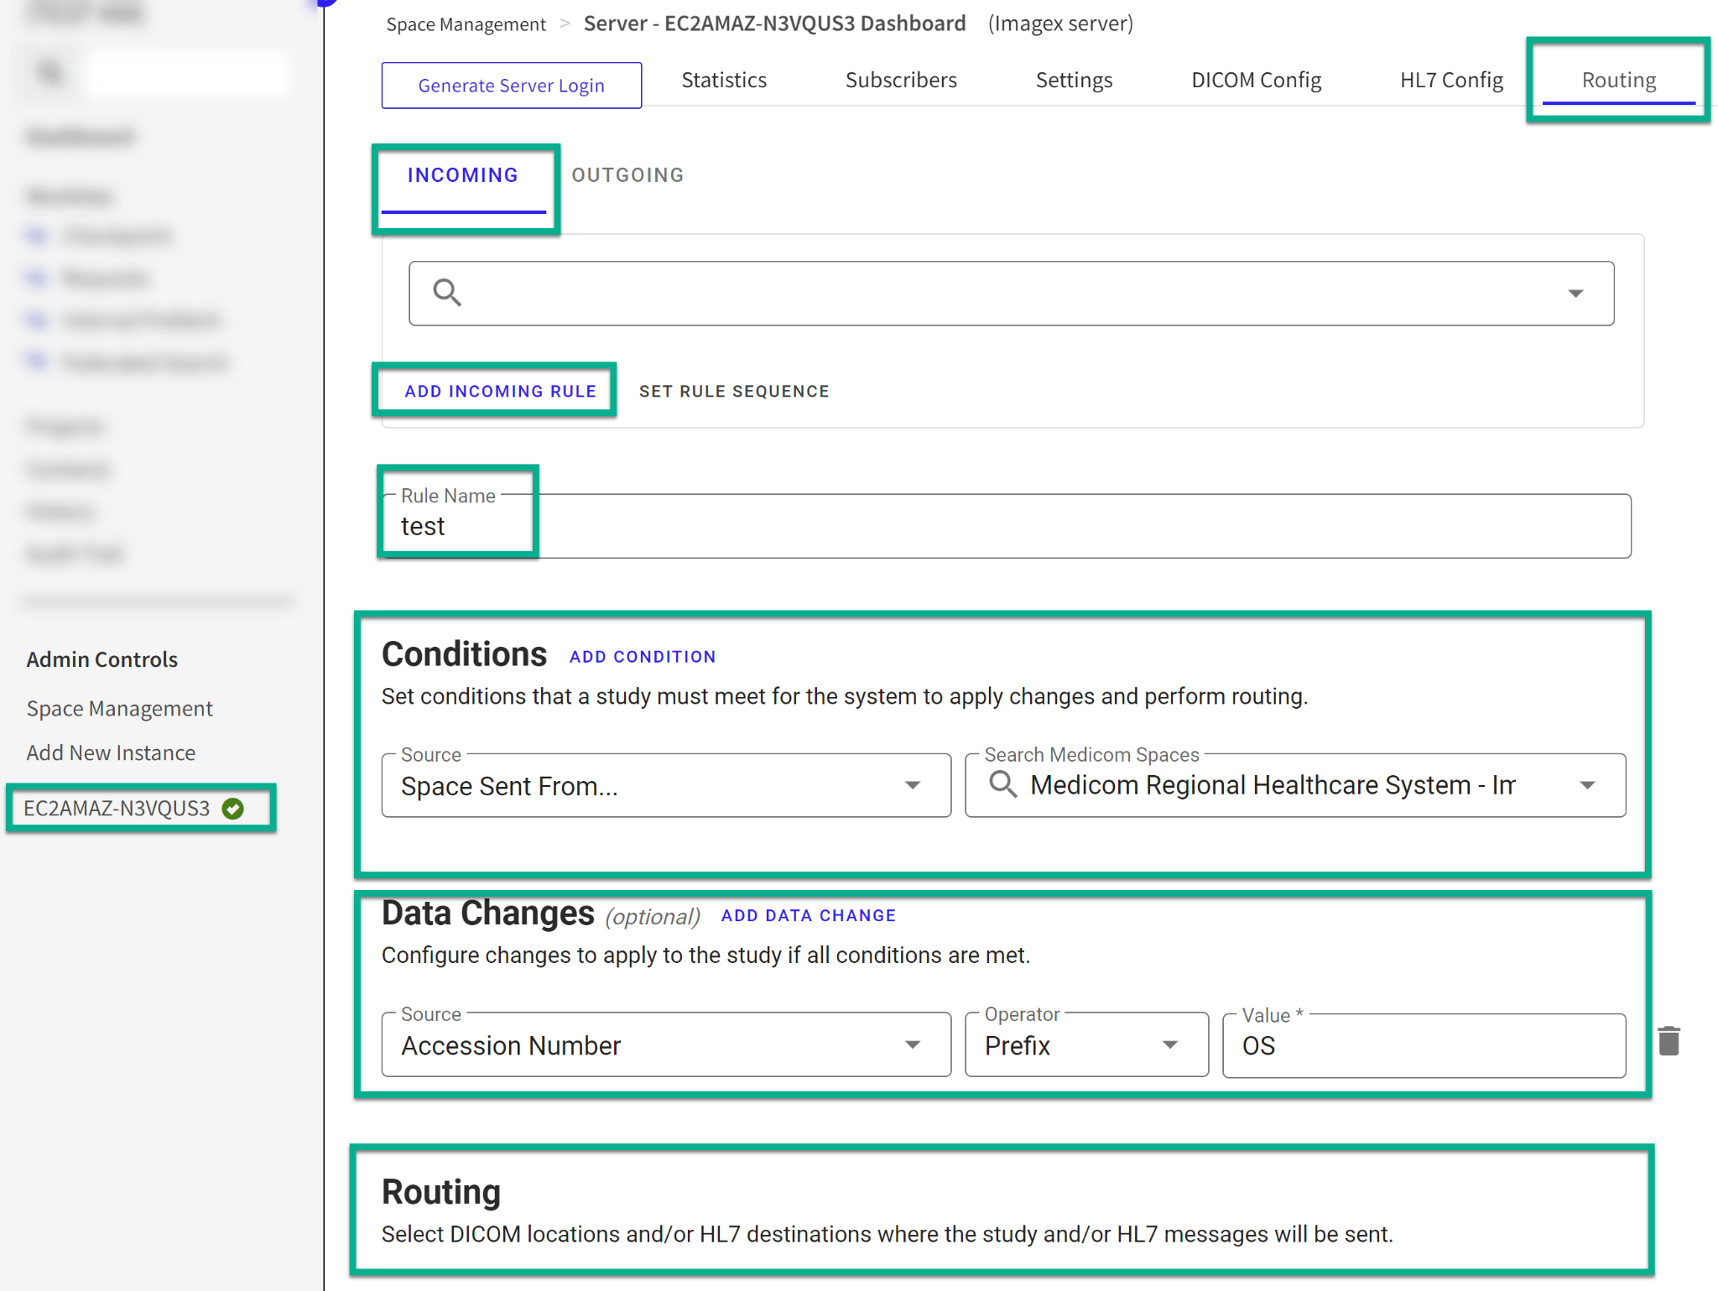
Task: Click the green checkmark beside EC2AMAZ-N3VQUS3
Action: (x=233, y=809)
